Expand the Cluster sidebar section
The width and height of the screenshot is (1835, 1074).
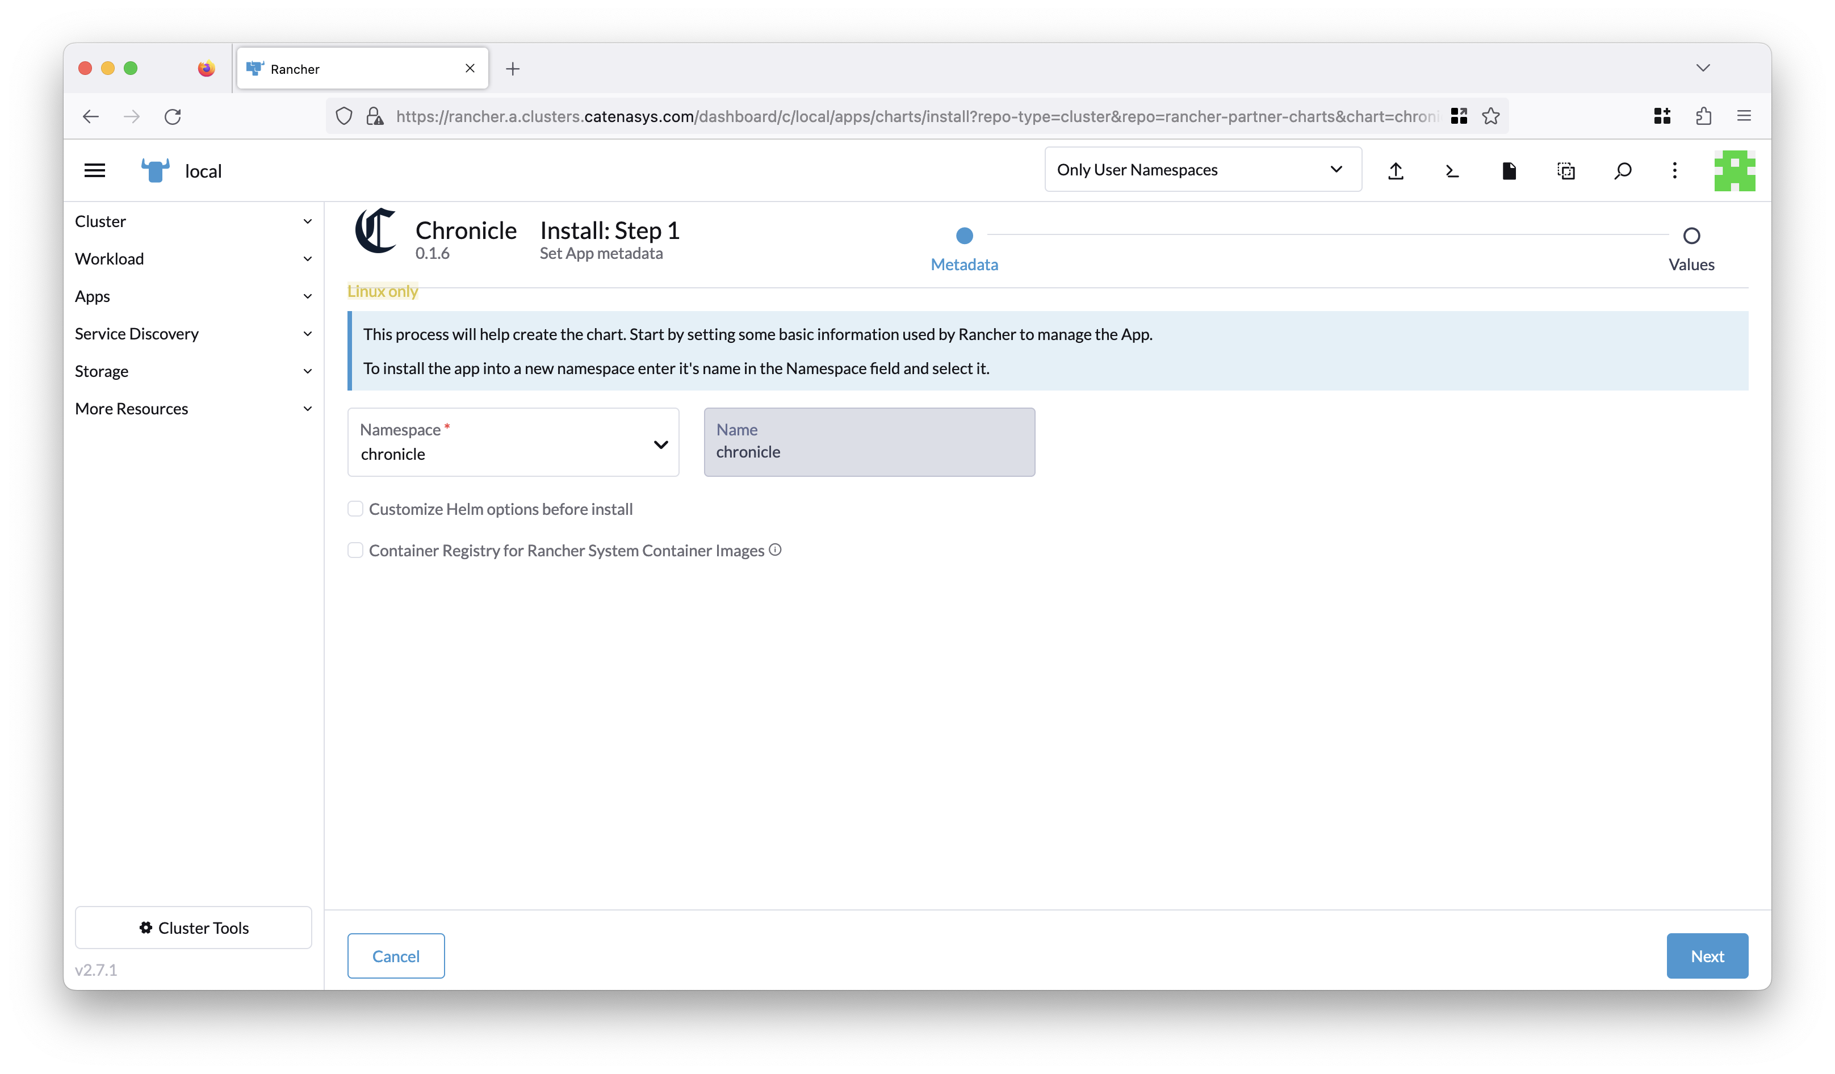(194, 221)
